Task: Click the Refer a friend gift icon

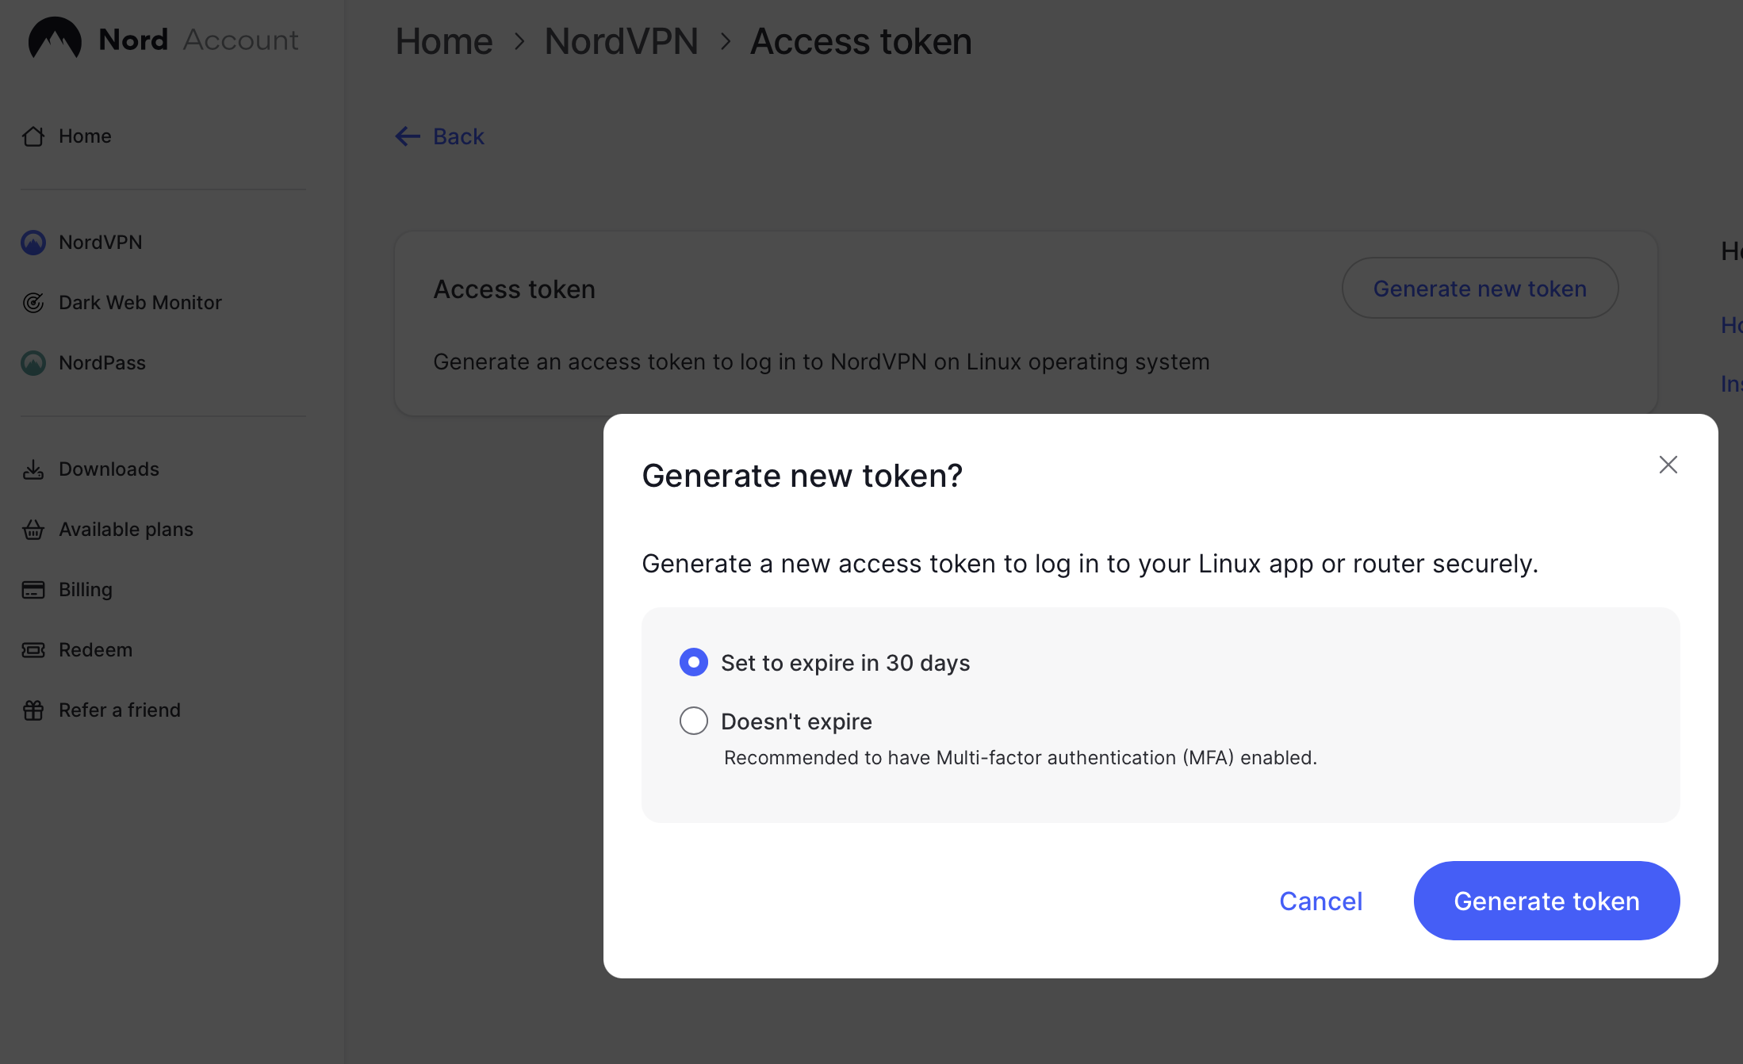Action: click(33, 710)
